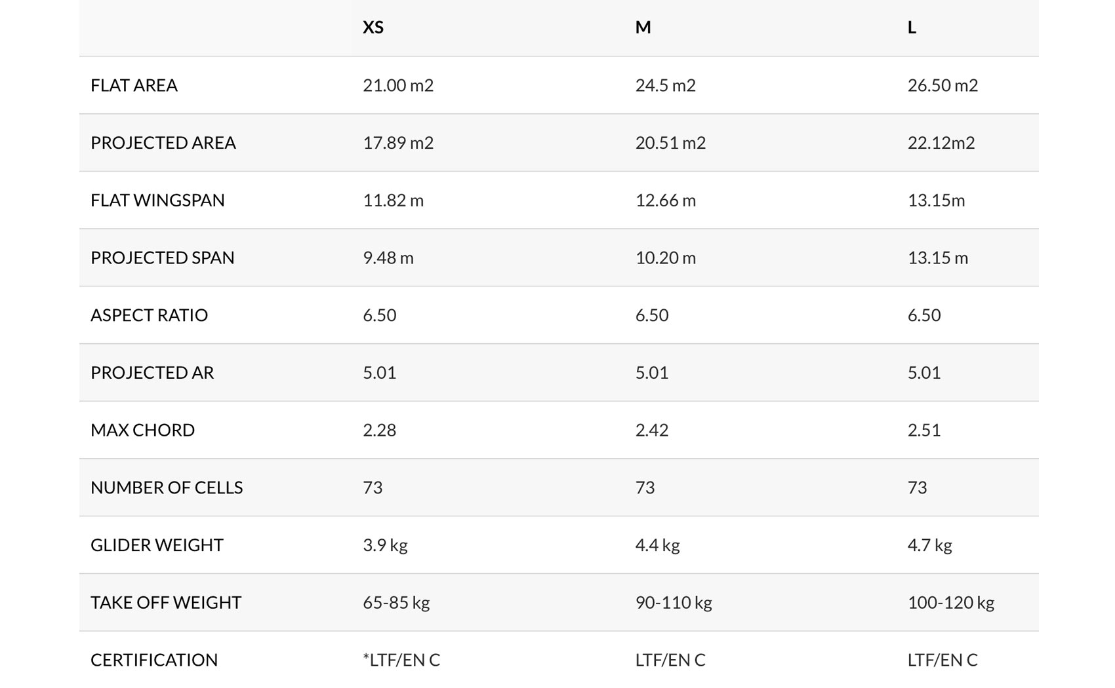Select the MAX CHORD row label
The width and height of the screenshot is (1115, 688).
click(142, 430)
